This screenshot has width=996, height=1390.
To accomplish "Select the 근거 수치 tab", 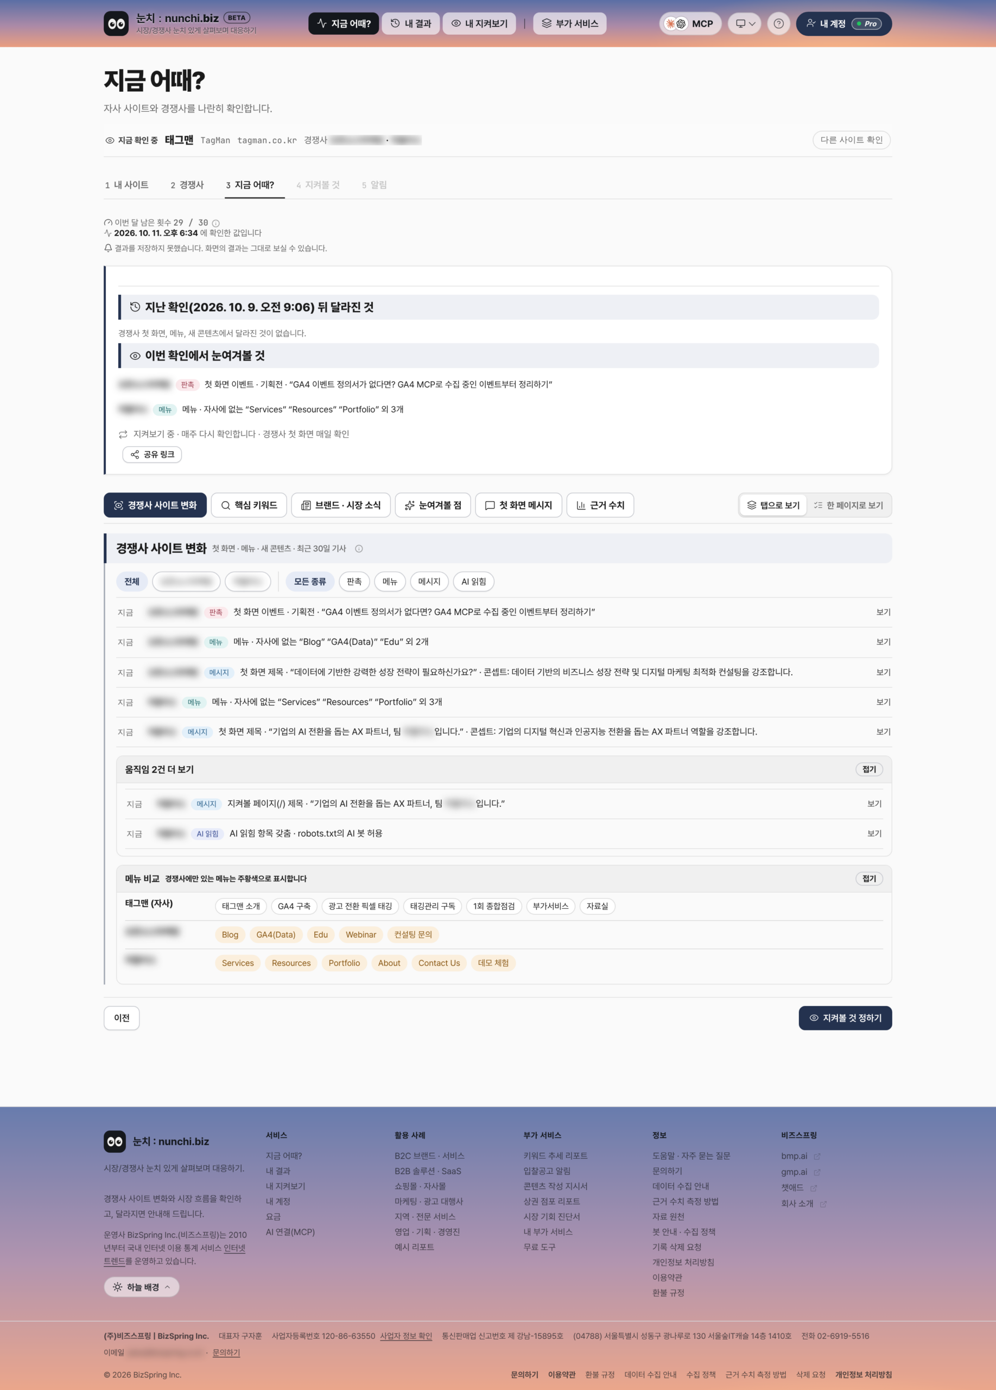I will 600,505.
